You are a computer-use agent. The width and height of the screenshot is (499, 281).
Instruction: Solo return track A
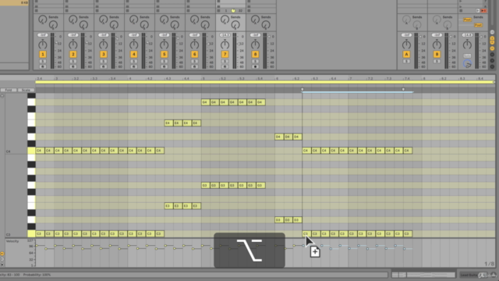tap(406, 62)
